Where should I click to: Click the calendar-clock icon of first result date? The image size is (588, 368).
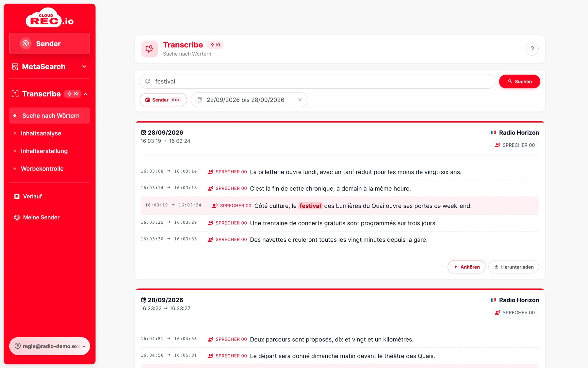tap(143, 132)
